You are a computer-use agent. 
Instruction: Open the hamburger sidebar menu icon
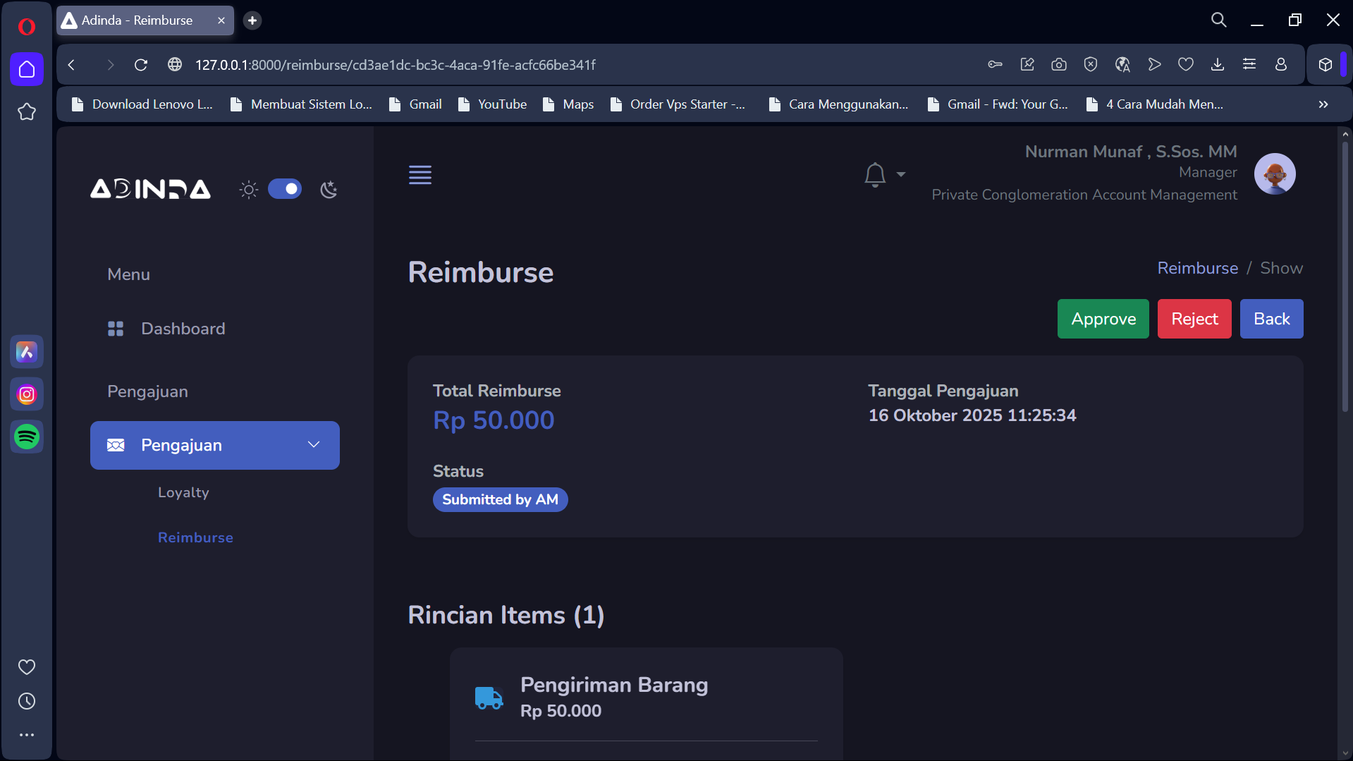pyautogui.click(x=420, y=174)
